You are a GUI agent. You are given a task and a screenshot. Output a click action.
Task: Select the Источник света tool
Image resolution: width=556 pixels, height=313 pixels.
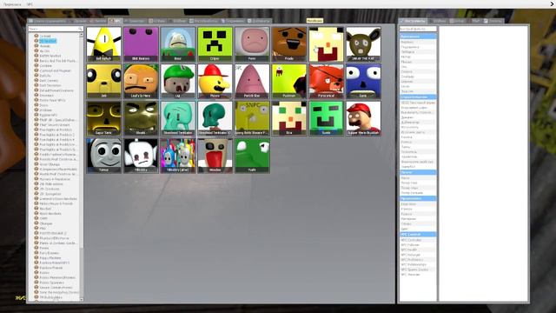[x=418, y=132]
